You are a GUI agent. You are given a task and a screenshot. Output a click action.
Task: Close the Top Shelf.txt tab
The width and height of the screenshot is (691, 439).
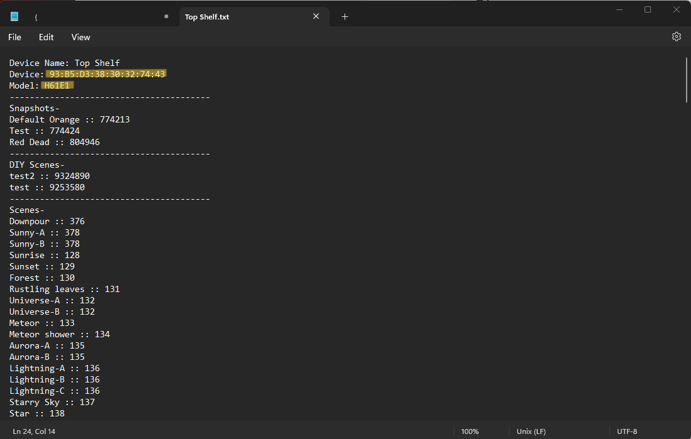[316, 16]
